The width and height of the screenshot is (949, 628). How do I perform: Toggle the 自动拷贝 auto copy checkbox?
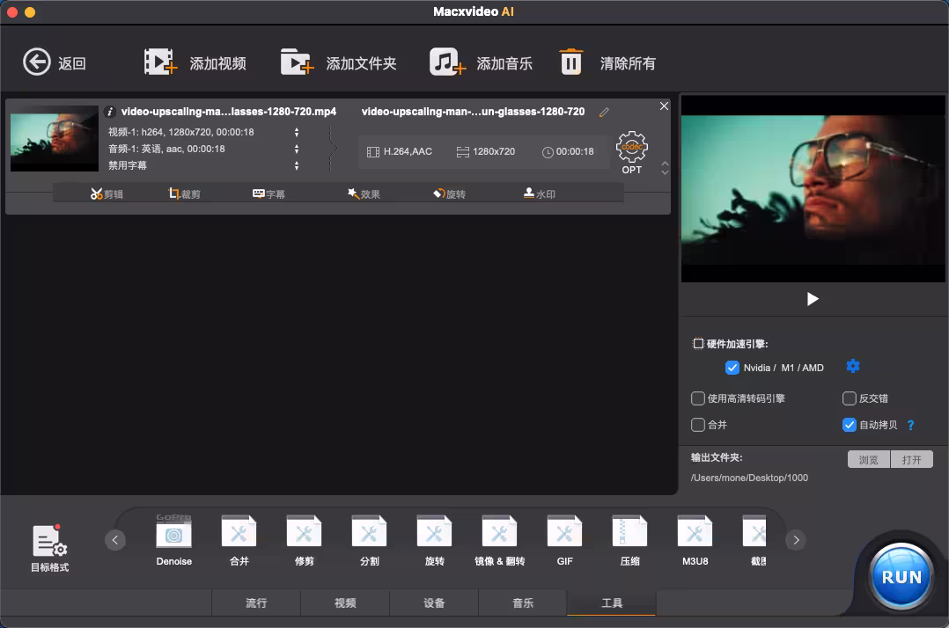(x=850, y=425)
